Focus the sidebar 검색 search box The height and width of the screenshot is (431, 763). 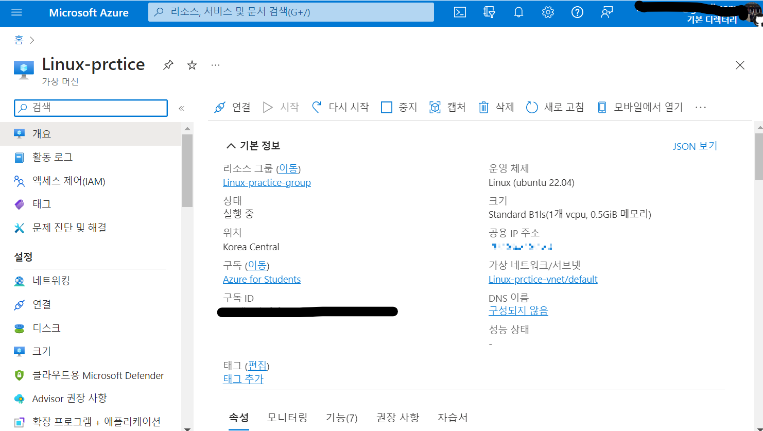(x=91, y=108)
